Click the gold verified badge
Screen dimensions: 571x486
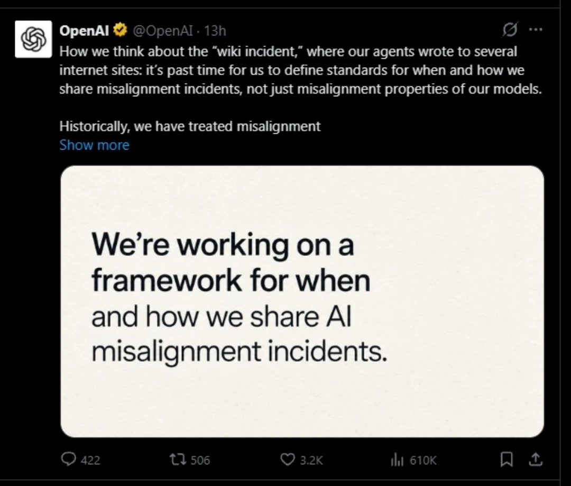click(x=120, y=30)
